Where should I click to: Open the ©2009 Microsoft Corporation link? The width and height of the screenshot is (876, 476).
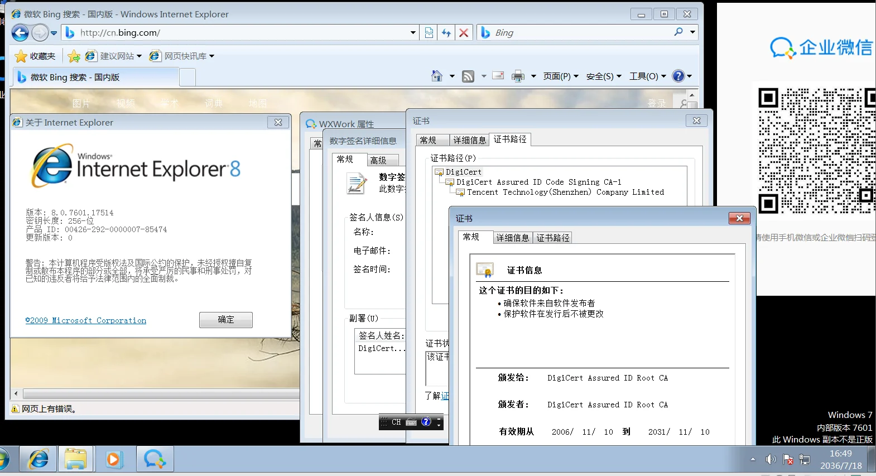click(x=86, y=320)
